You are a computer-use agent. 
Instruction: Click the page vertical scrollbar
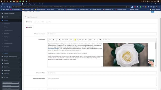160,45
